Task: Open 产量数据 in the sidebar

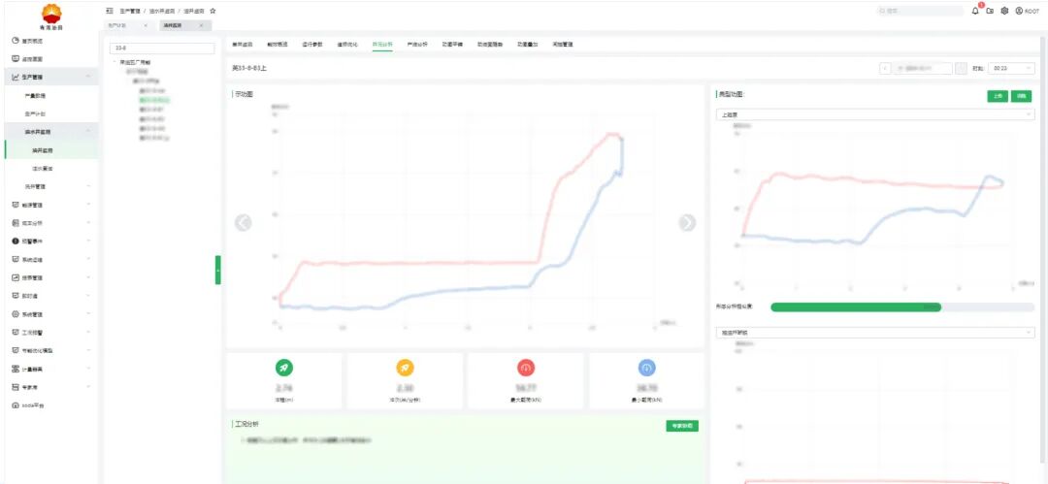Action: 35,96
